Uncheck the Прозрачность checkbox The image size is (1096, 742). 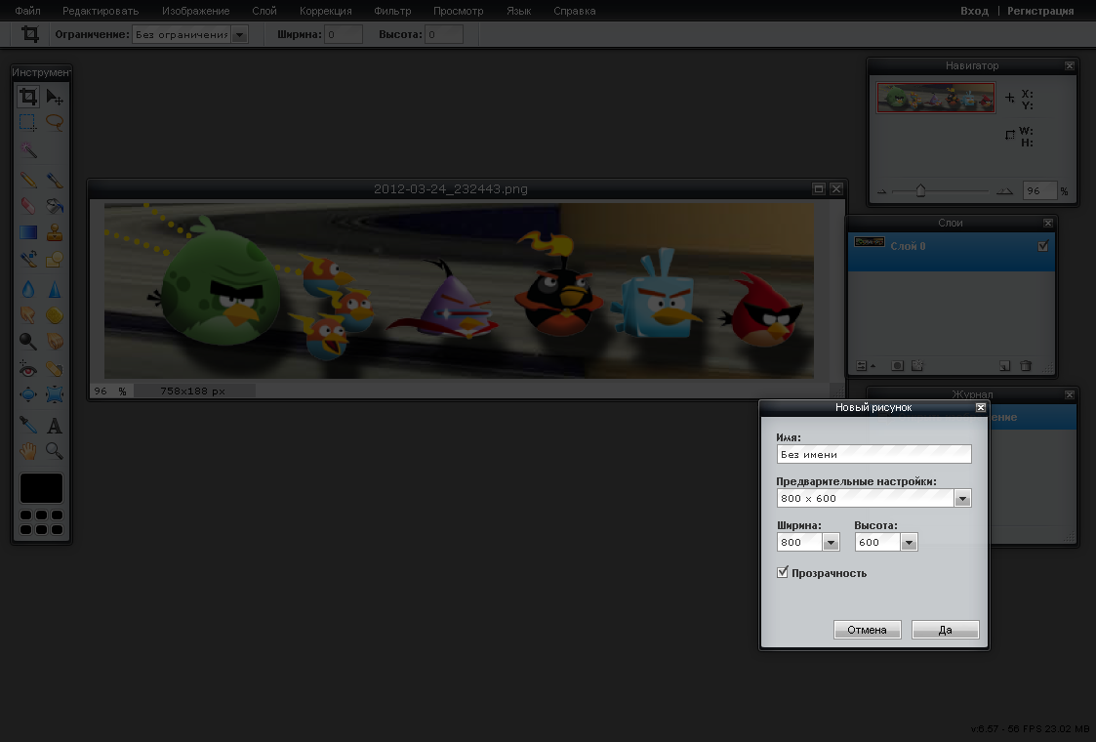[x=782, y=572]
